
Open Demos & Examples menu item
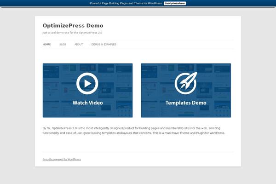pos(104,44)
